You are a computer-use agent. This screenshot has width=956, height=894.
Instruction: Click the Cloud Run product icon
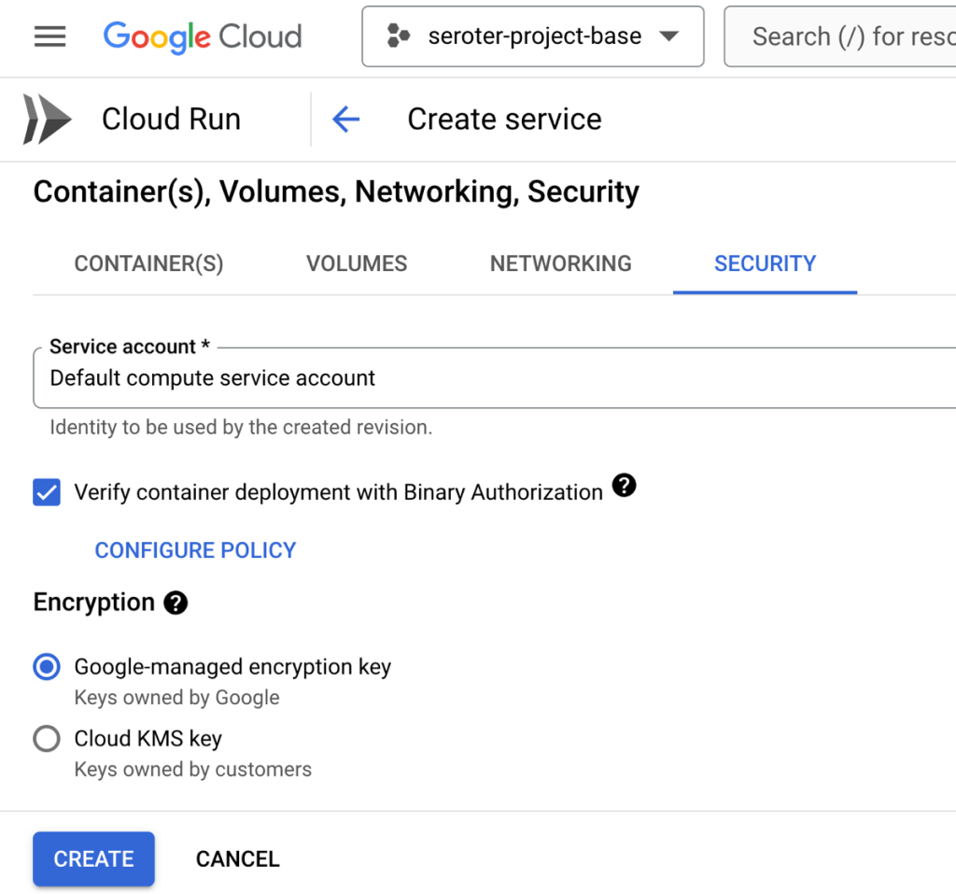[x=47, y=120]
